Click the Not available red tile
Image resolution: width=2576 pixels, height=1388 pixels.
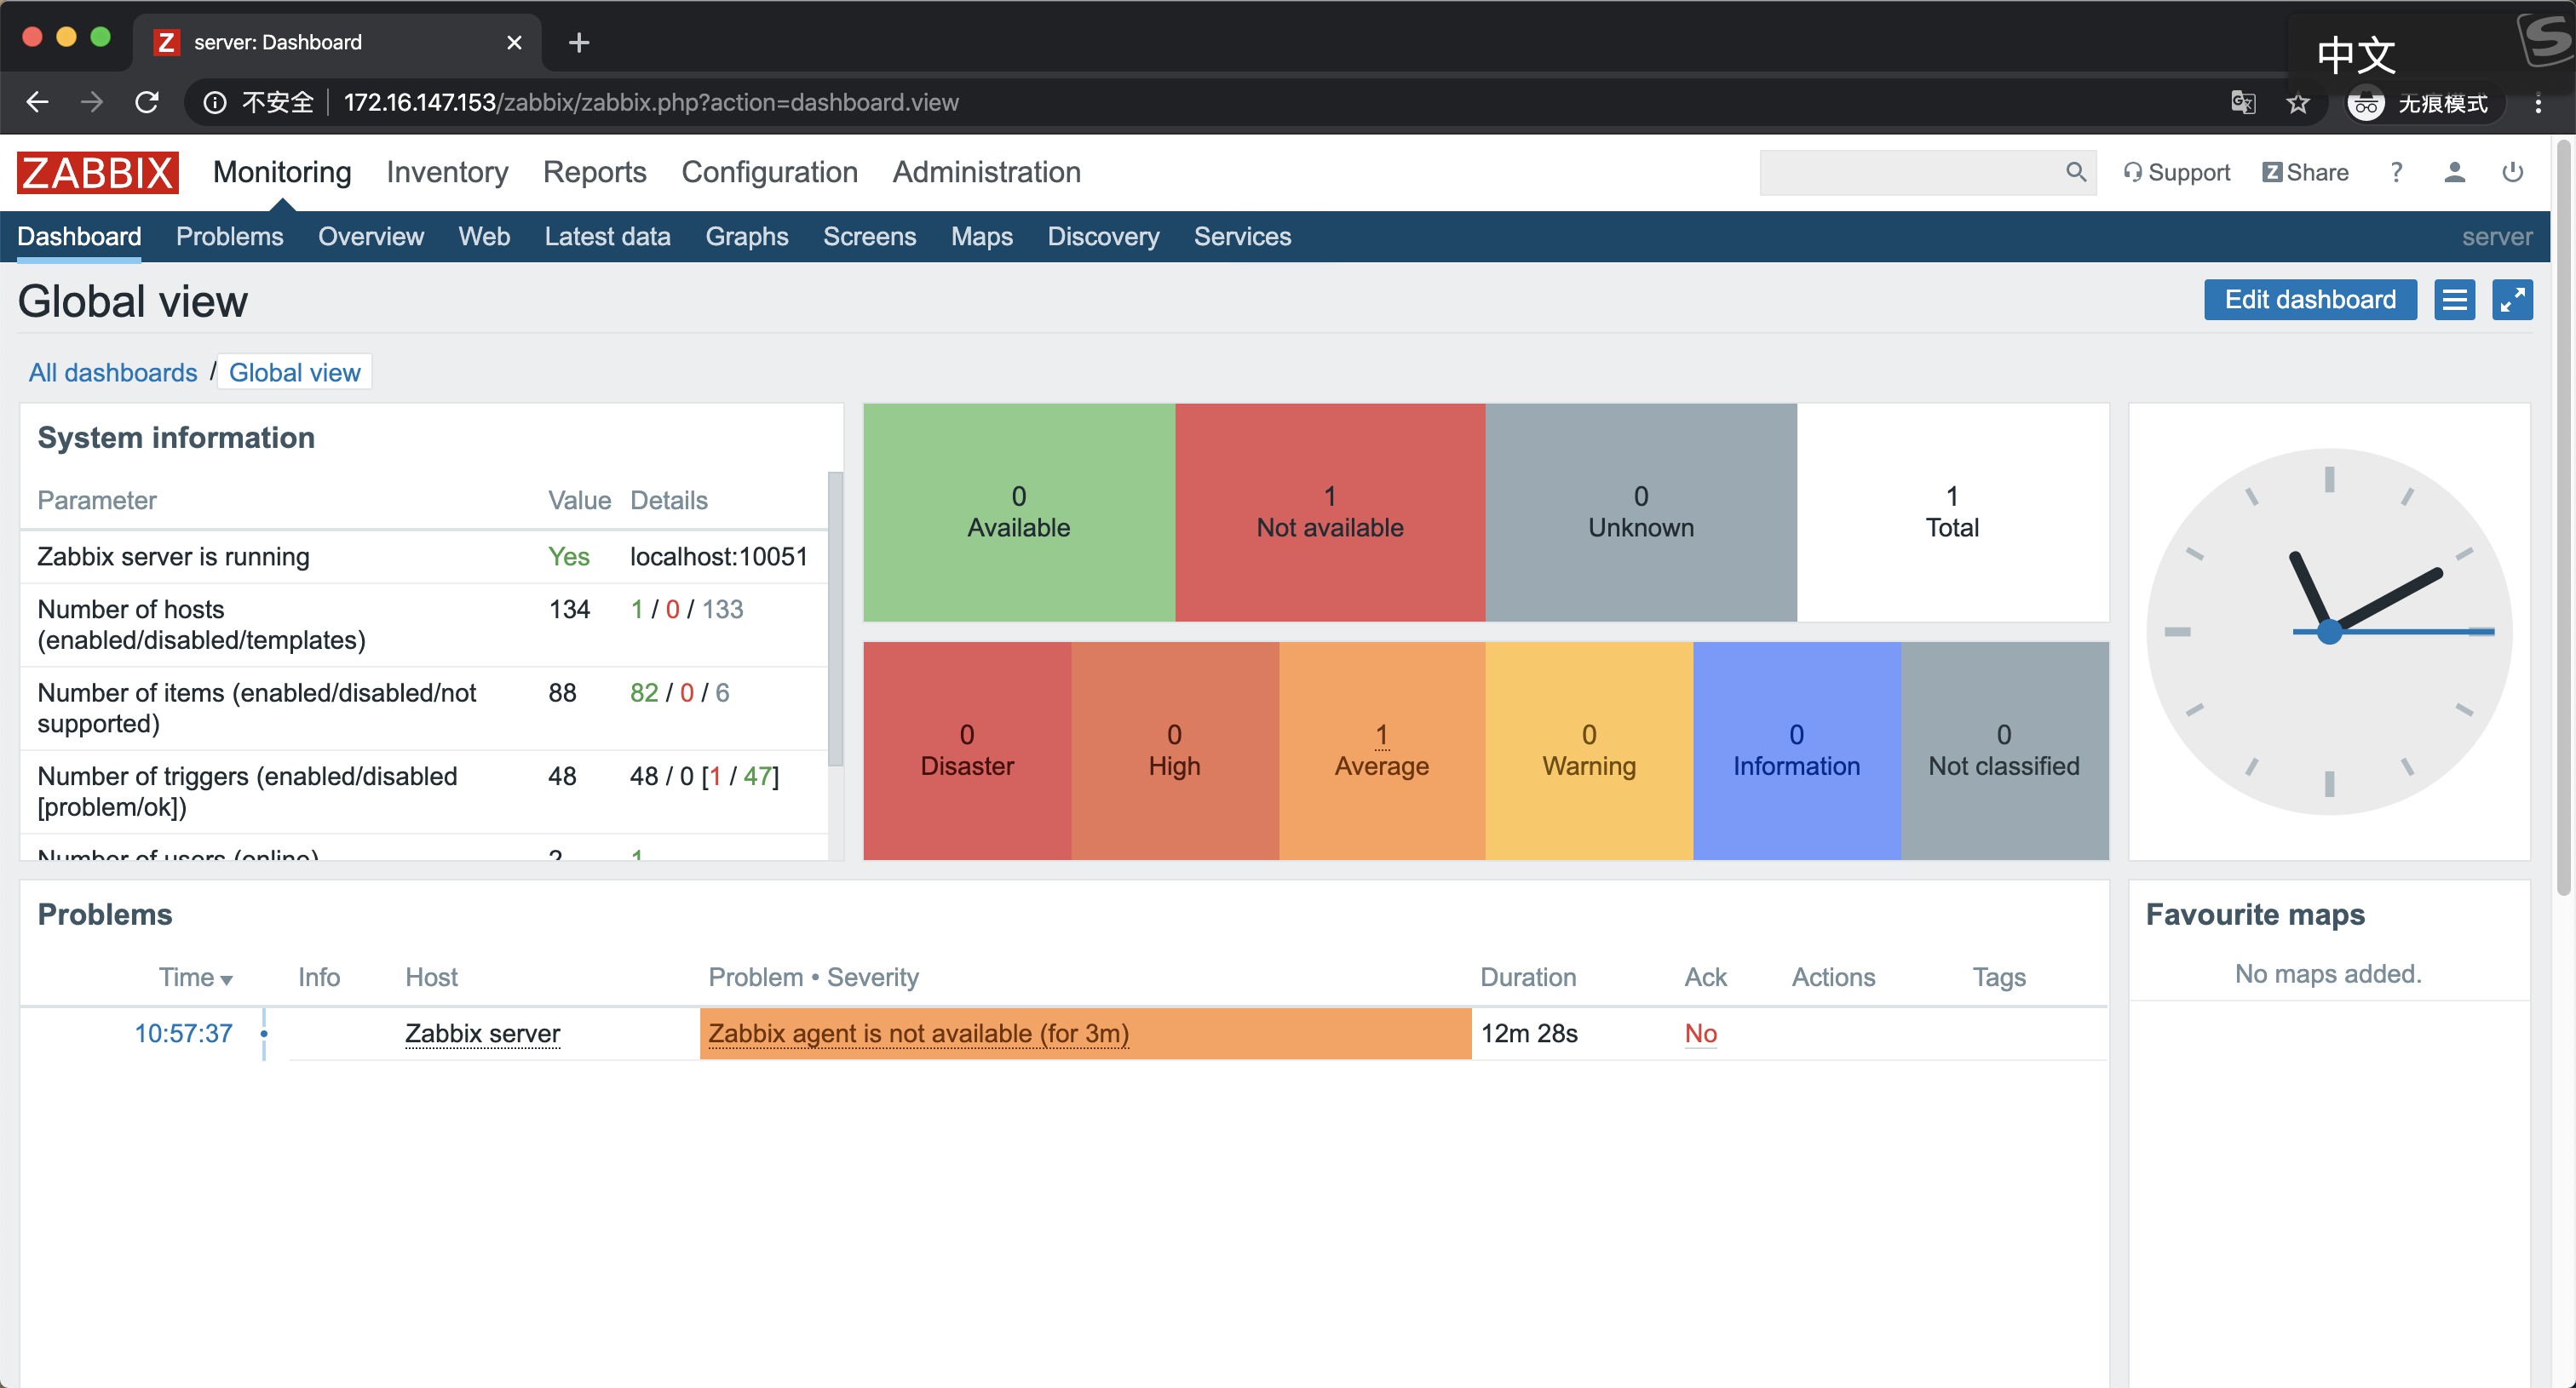(1329, 512)
